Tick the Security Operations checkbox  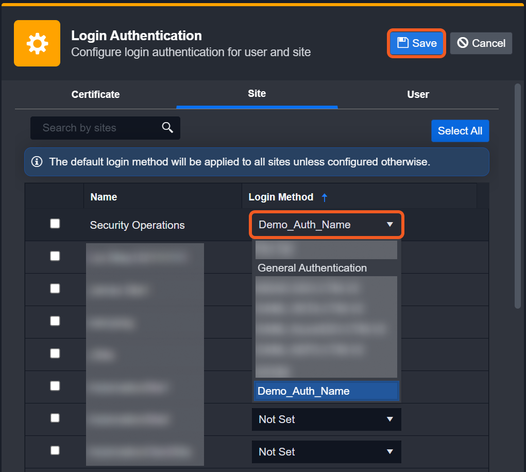coord(55,224)
